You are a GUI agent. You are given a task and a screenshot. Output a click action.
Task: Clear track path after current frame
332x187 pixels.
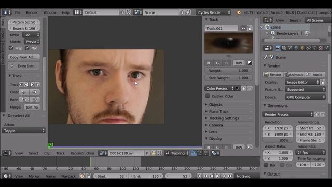pyautogui.click(x=35, y=92)
